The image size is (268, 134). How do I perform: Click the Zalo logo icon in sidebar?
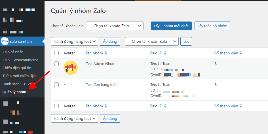click(5, 42)
